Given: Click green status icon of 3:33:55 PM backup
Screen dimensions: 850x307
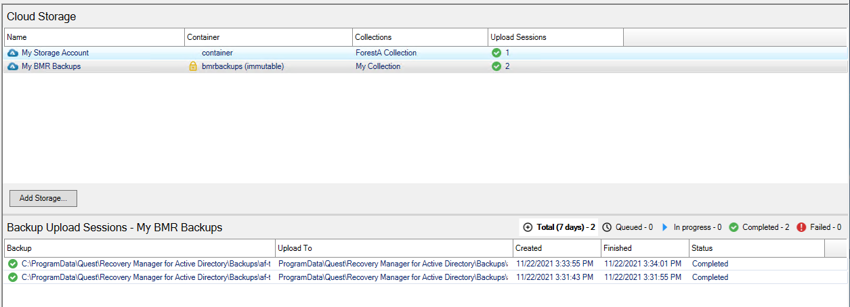Looking at the screenshot, I should pyautogui.click(x=13, y=264).
